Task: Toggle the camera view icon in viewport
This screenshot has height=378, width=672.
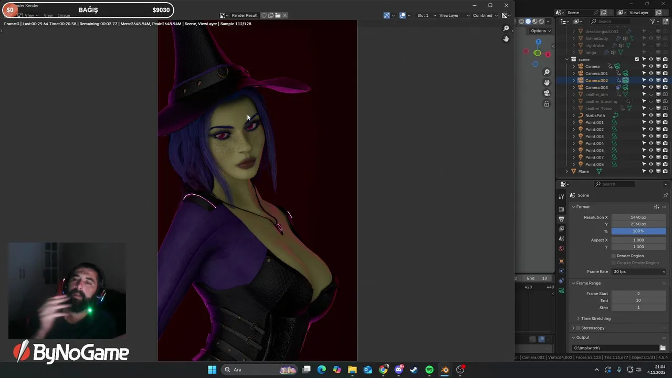Action: click(x=547, y=93)
